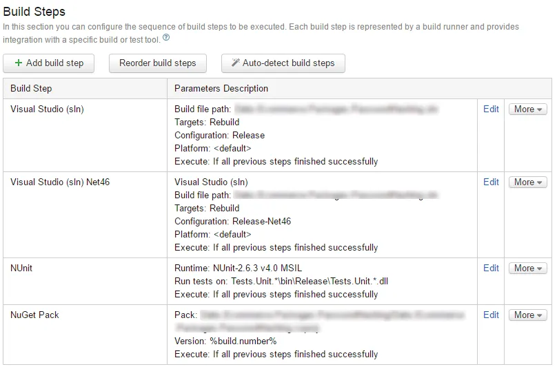Expand More menu for Visual Studio (sln)

[x=527, y=109]
